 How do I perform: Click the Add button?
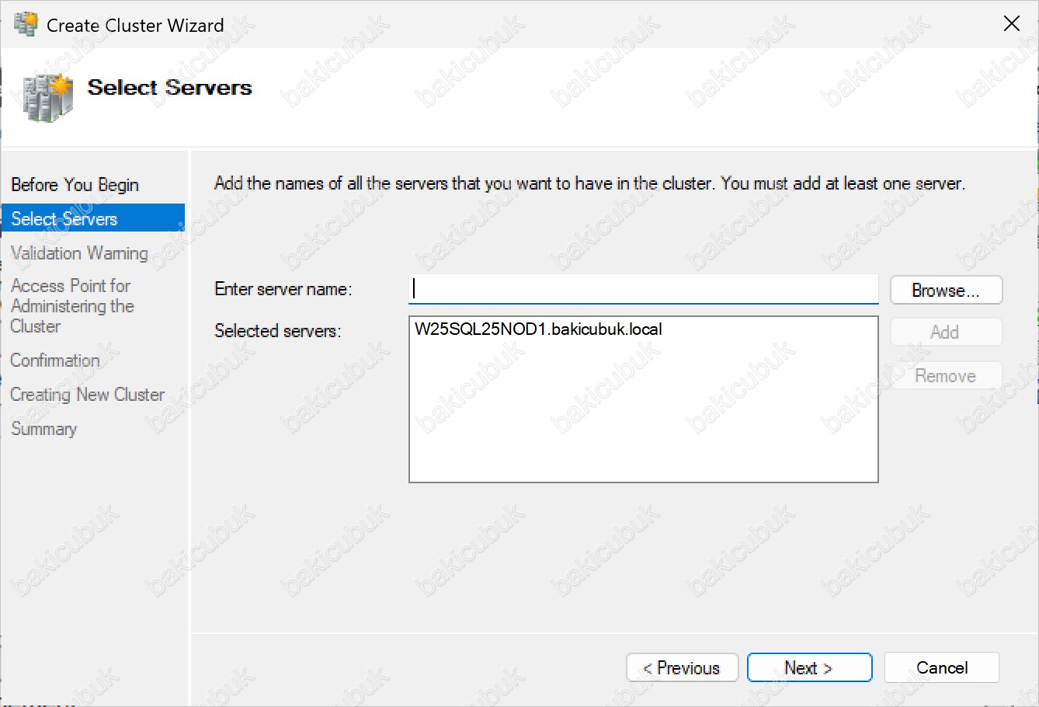pos(945,333)
